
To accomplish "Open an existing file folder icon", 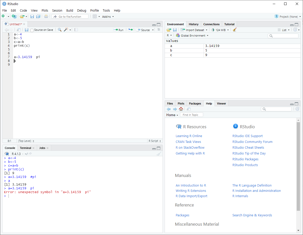I will 22,16.
